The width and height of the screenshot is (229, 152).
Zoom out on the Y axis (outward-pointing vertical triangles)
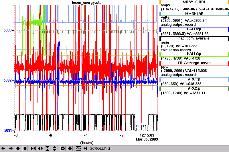[55, 149]
